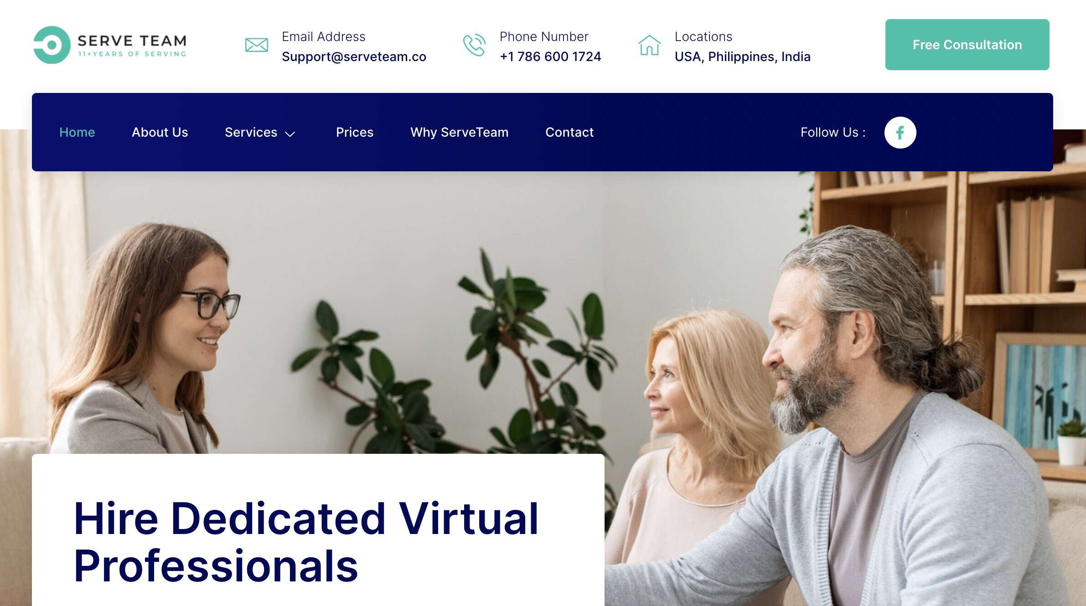This screenshot has width=1086, height=606.
Task: Click the Free Consultation button
Action: coord(967,45)
